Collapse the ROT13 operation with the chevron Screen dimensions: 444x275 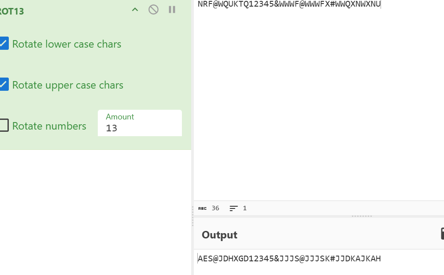pos(135,10)
